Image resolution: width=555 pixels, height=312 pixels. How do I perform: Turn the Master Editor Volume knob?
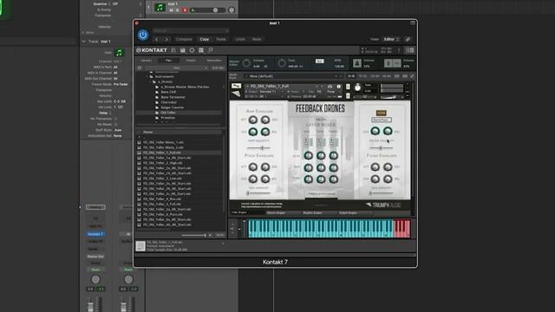tap(246, 63)
